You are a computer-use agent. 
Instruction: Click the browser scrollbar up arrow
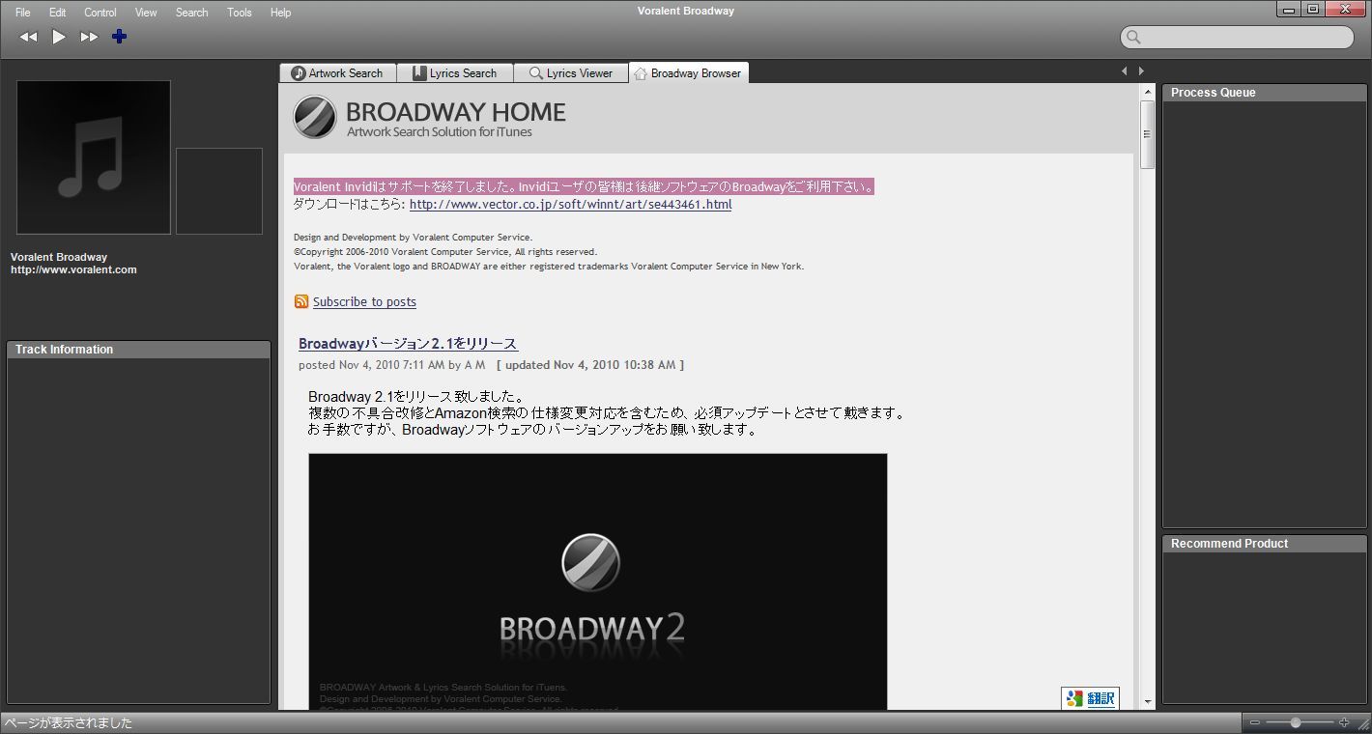point(1148,93)
